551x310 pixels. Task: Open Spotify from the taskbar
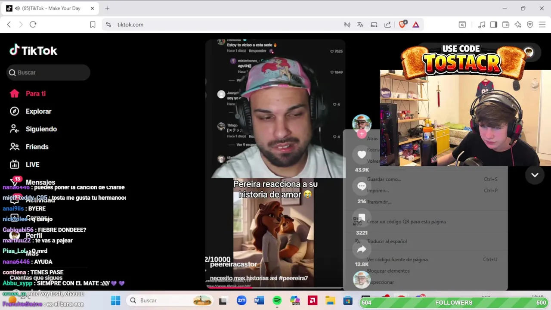(x=277, y=301)
